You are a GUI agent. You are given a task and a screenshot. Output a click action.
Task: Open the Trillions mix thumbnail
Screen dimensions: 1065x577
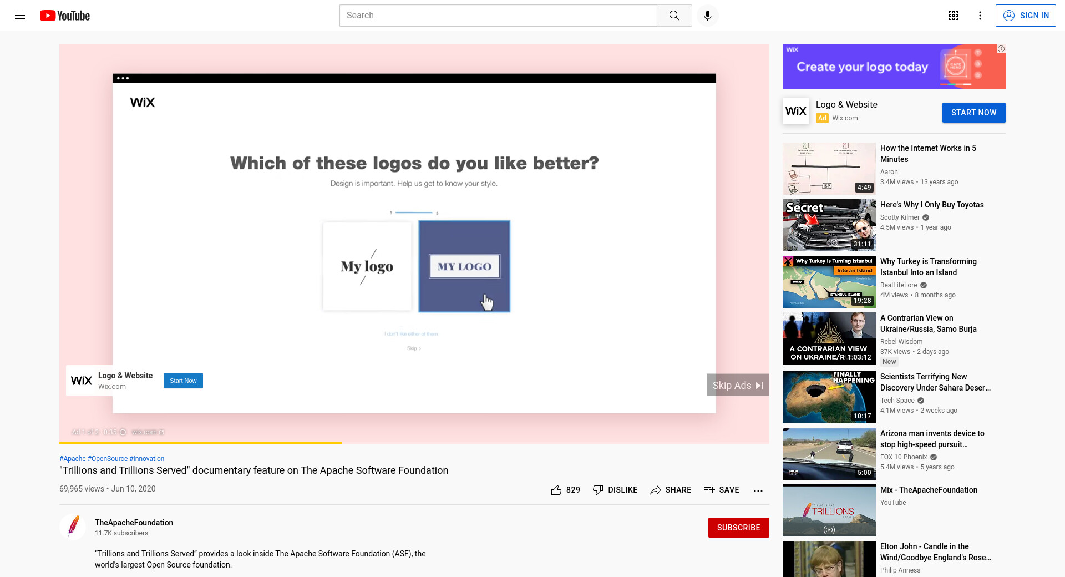pos(829,510)
